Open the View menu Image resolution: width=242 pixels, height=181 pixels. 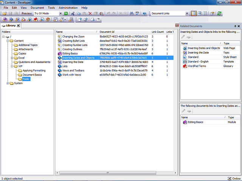tap(24, 8)
